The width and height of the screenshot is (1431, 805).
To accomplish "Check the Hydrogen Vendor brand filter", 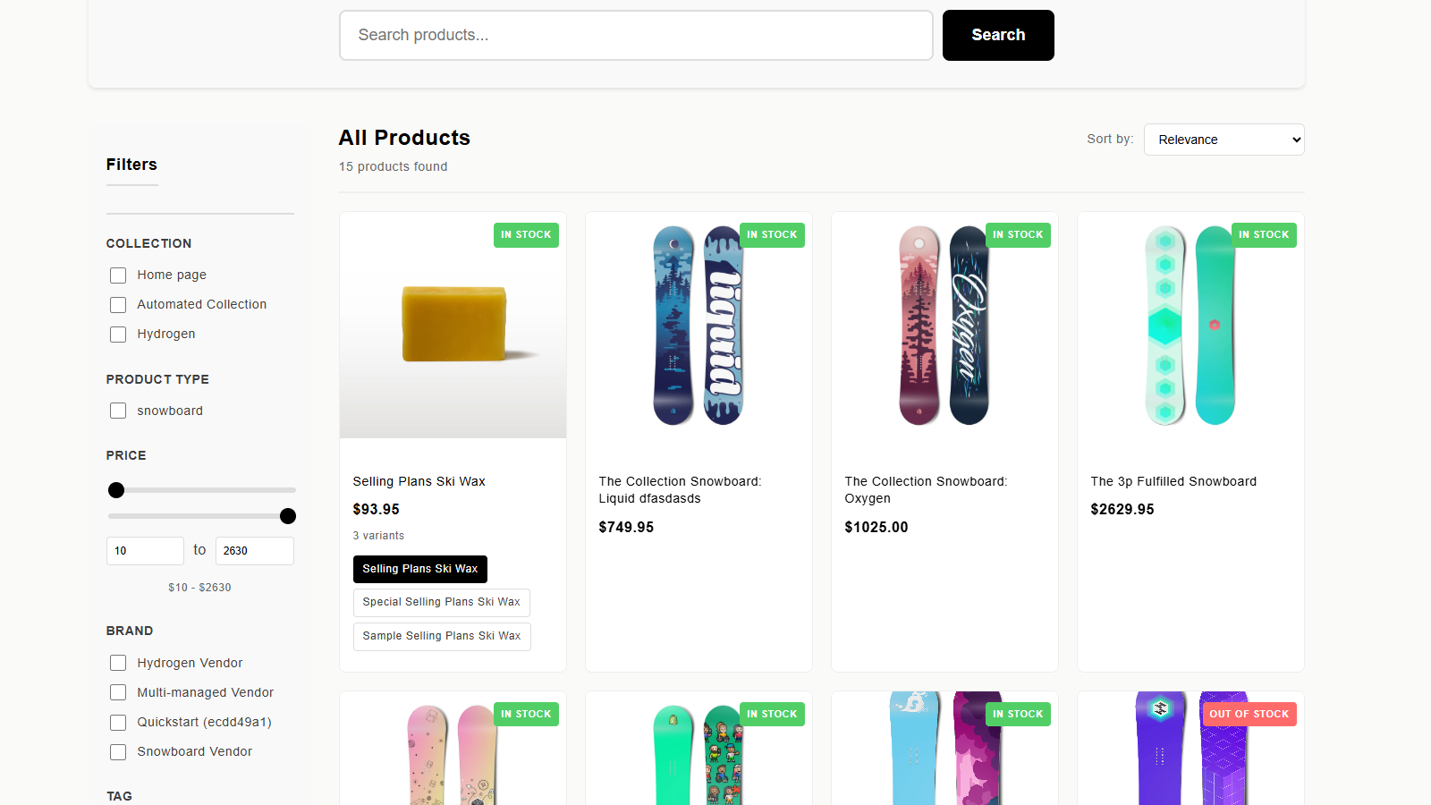I will pyautogui.click(x=117, y=663).
